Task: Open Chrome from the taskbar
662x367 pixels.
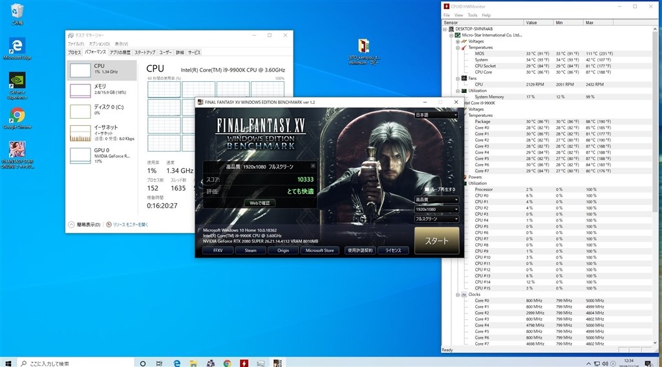Action: (x=227, y=363)
